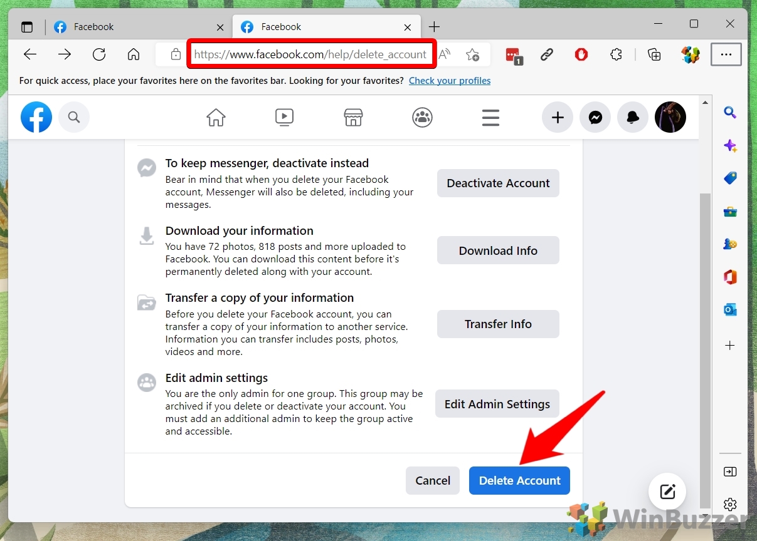The image size is (757, 541).
Task: Close the active Facebook tab
Action: pyautogui.click(x=408, y=28)
